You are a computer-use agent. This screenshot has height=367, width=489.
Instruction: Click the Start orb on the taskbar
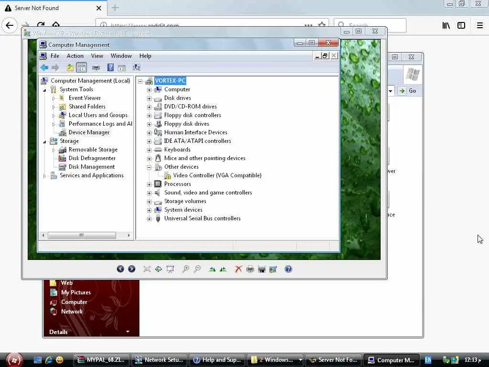point(14,359)
